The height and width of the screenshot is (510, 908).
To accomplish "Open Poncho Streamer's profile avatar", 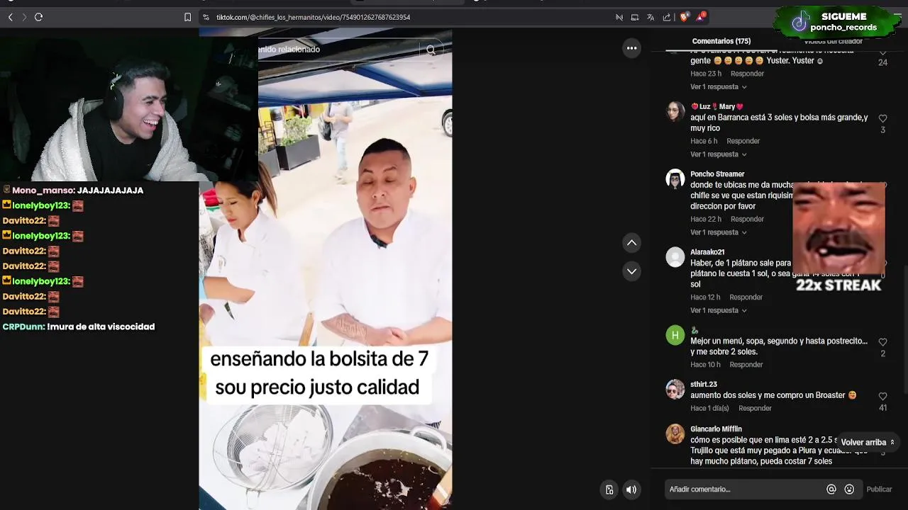I will [675, 178].
